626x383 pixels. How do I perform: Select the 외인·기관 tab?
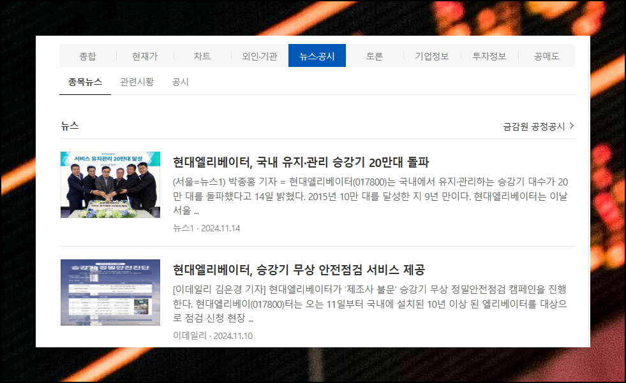tap(260, 56)
